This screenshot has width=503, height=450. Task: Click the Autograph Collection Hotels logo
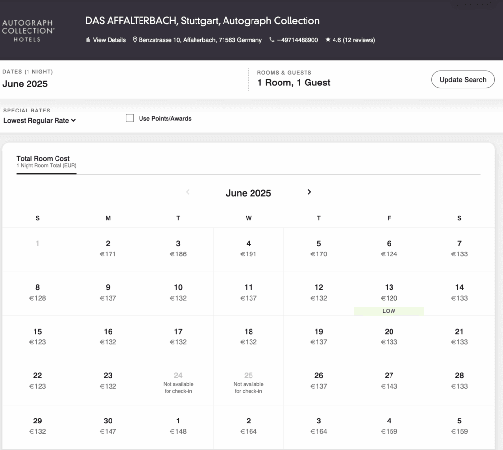[x=28, y=30]
